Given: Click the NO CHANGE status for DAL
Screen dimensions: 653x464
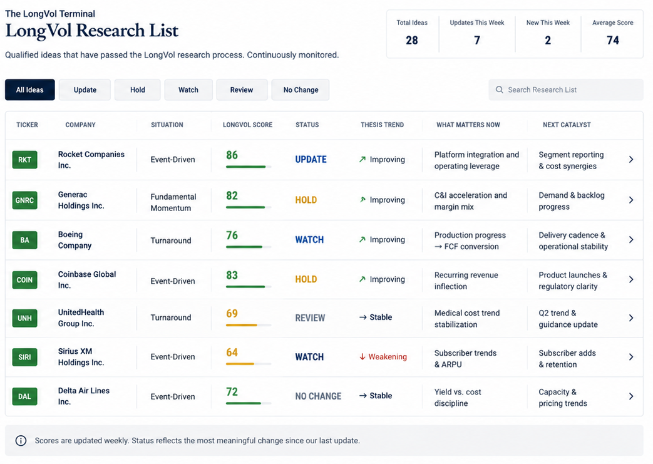Looking at the screenshot, I should tap(318, 396).
